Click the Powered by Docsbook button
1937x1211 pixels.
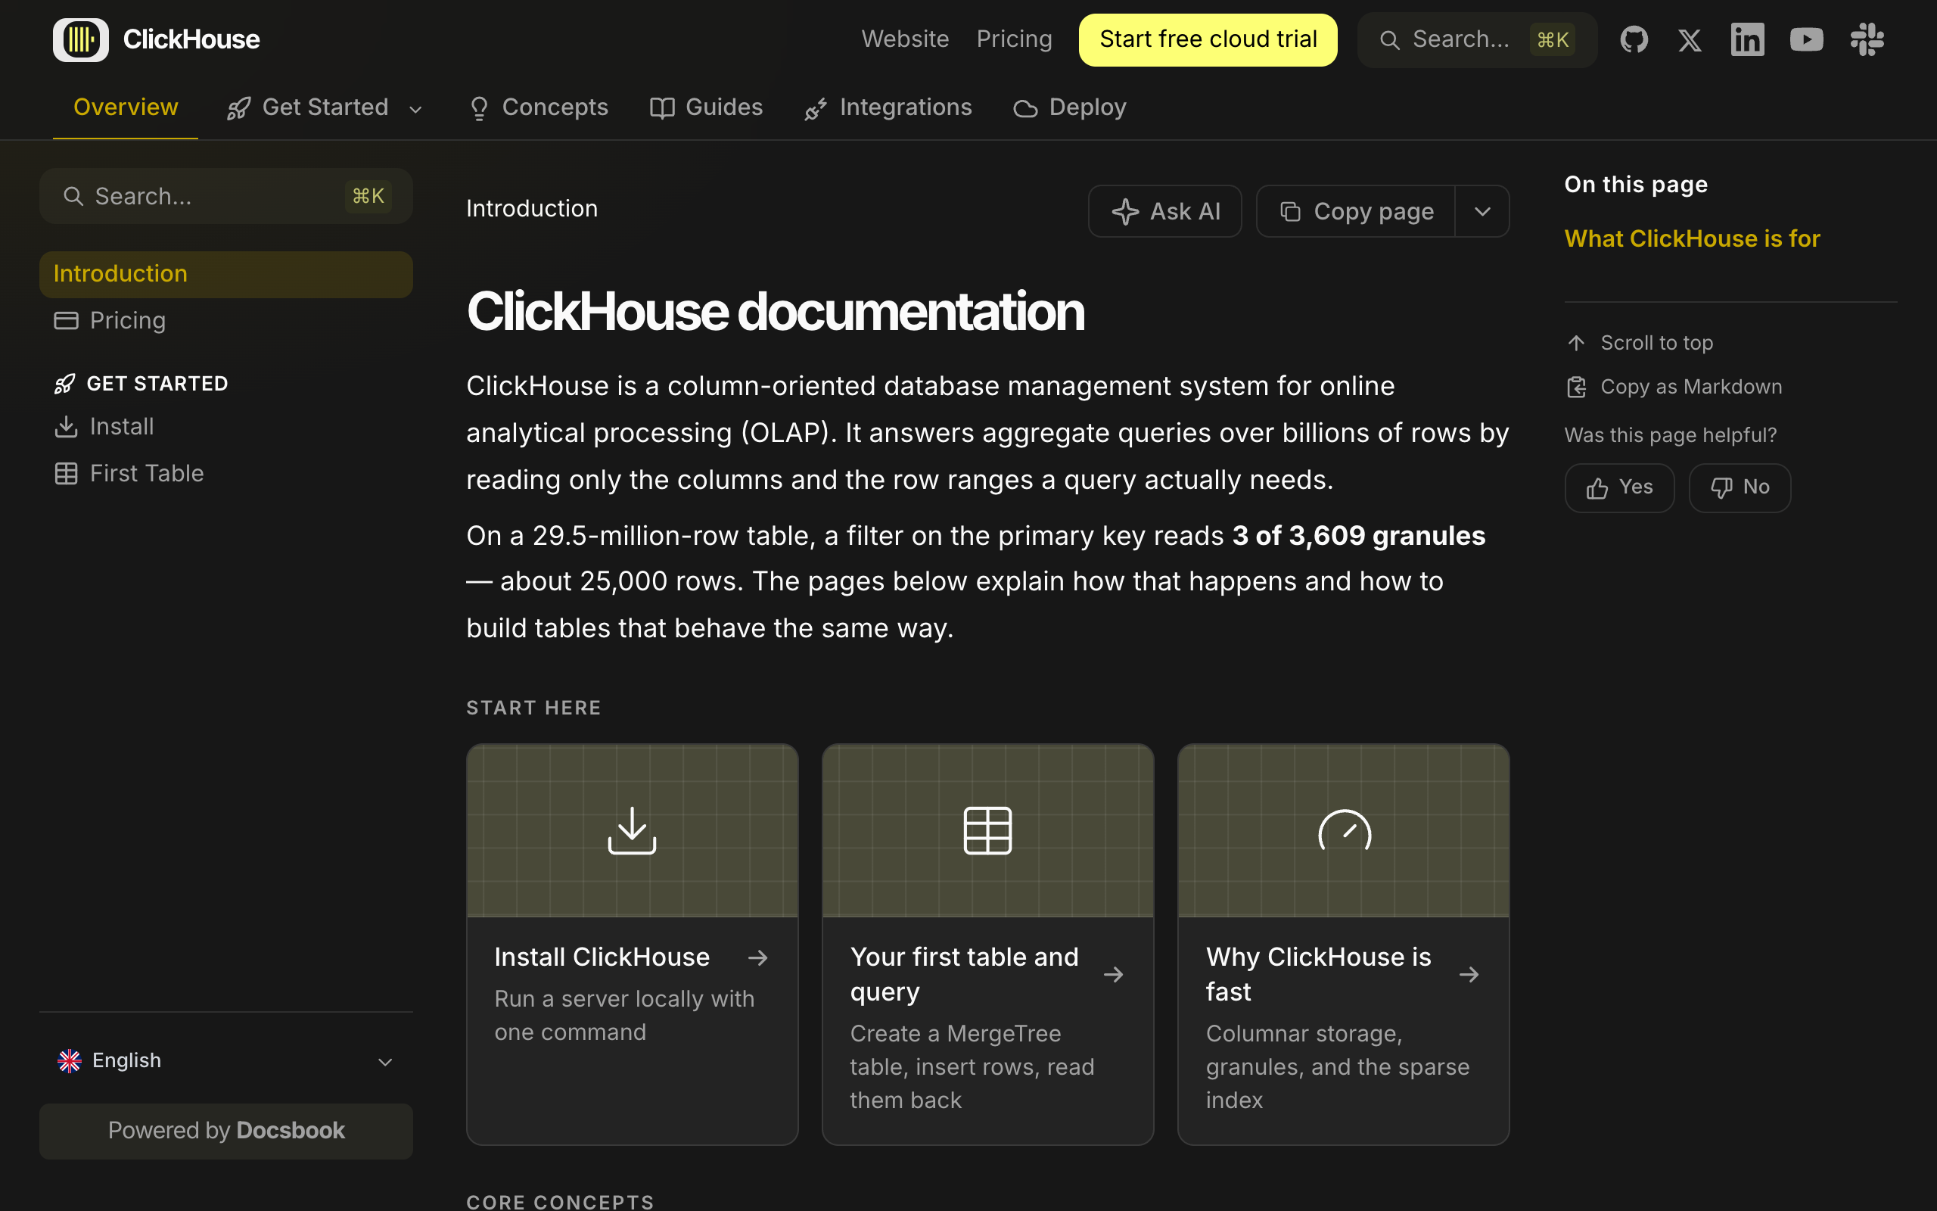225,1131
